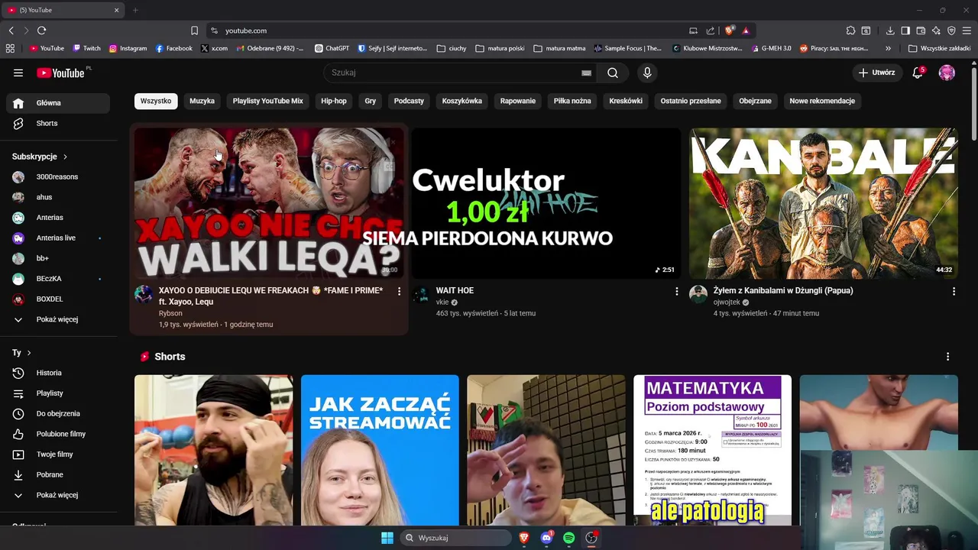Open the Rybson channel name link
978x550 pixels.
(x=170, y=313)
